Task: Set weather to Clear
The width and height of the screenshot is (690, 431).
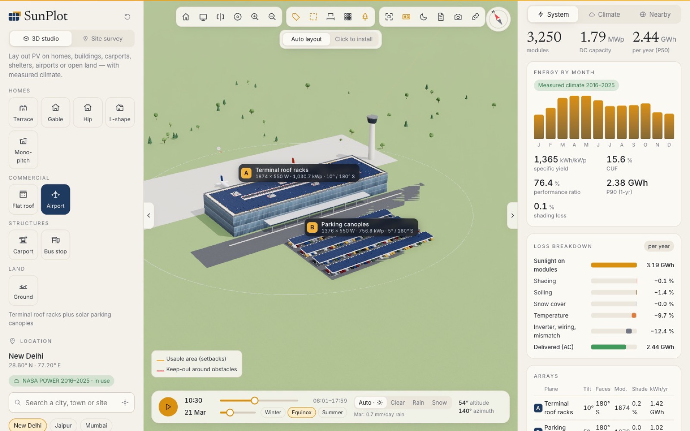Action: 398,403
